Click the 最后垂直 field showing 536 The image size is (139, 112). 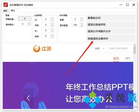[75, 25]
